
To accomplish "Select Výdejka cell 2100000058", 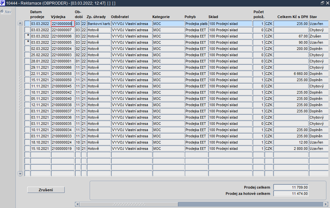I will pos(62,74).
